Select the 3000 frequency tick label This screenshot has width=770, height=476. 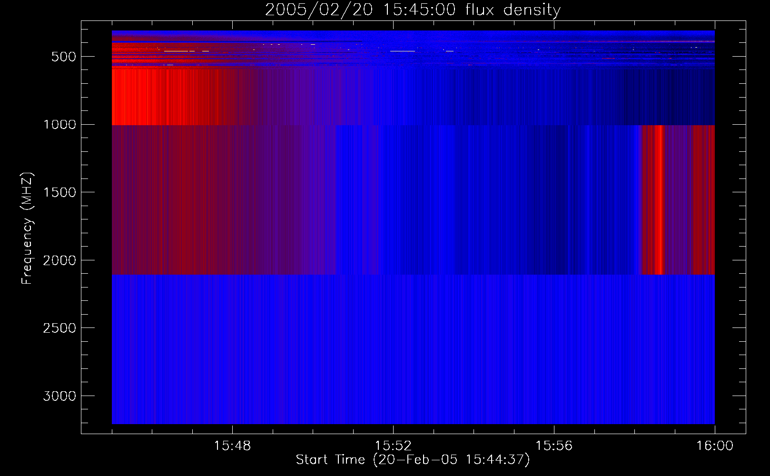click(x=59, y=396)
